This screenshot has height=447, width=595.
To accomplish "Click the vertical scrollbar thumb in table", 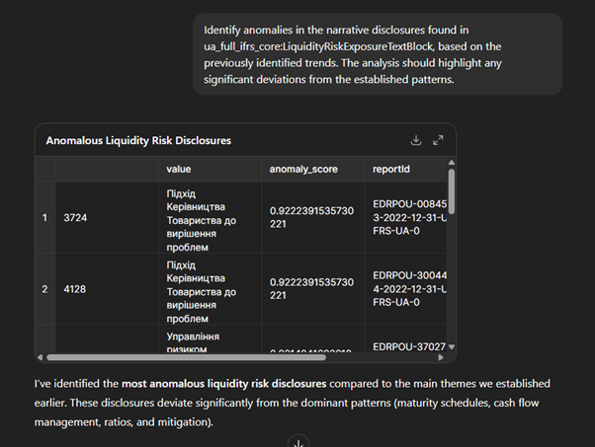I will click(452, 192).
